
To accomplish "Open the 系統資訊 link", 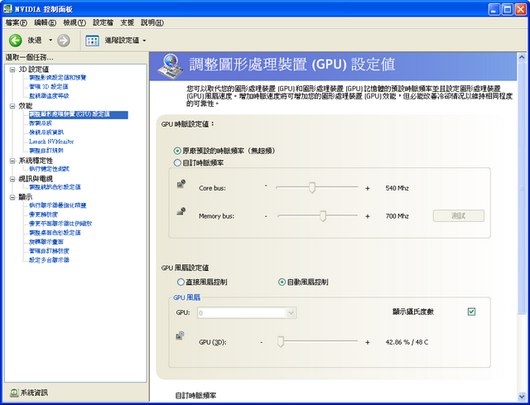I will coord(34,393).
